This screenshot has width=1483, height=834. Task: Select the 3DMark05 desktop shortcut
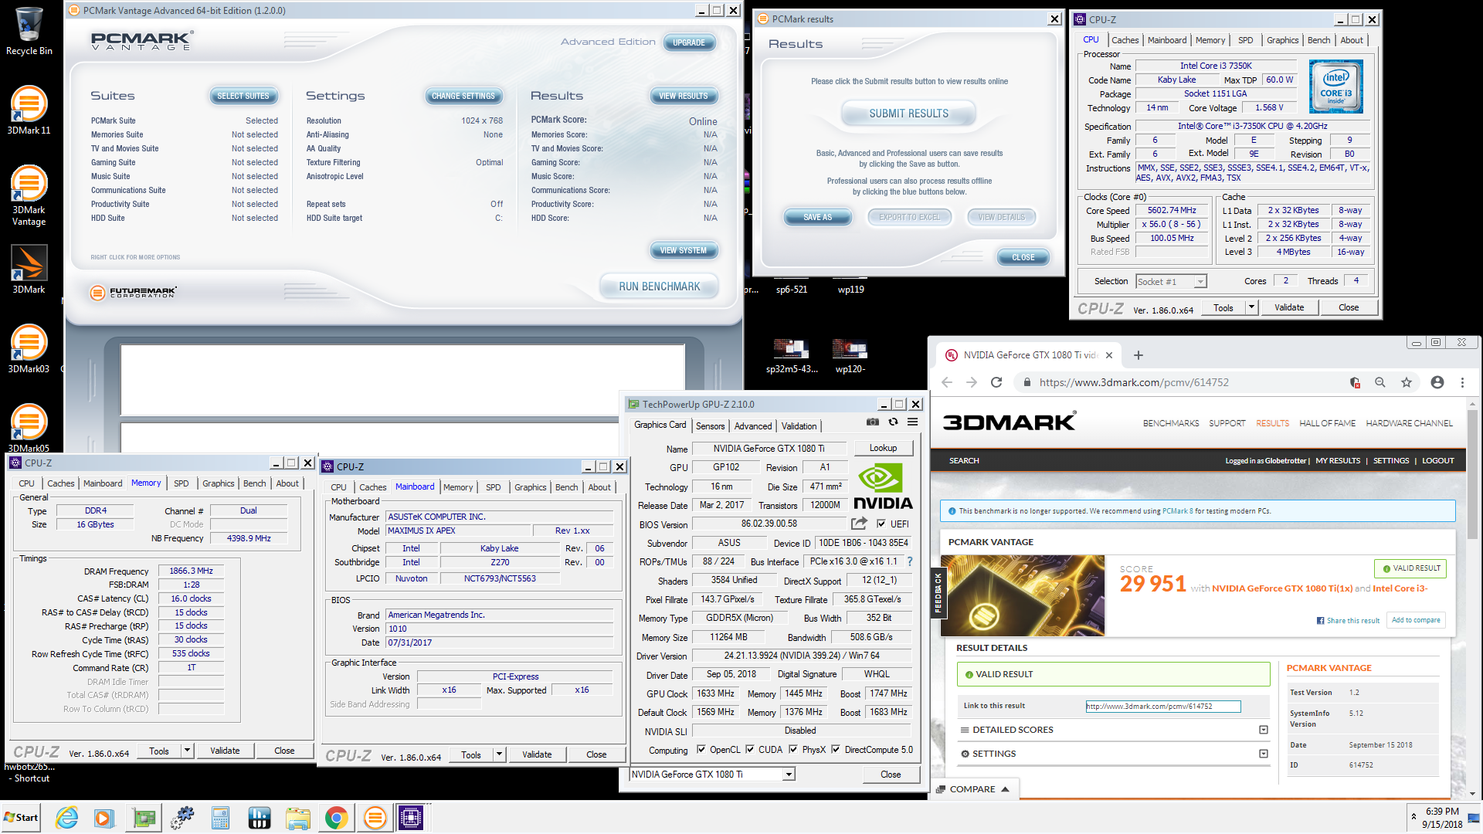pyautogui.click(x=29, y=427)
